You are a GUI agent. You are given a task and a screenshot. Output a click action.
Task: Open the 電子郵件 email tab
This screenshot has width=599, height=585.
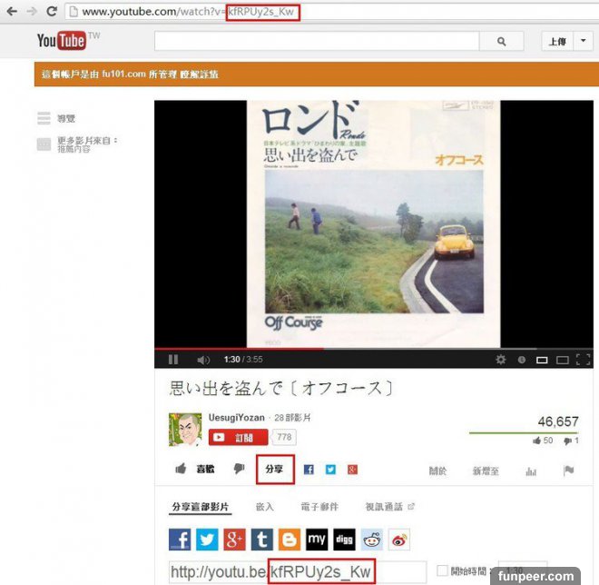click(318, 507)
